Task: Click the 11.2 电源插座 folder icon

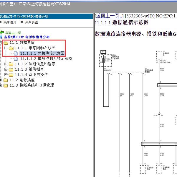Action: (6, 80)
